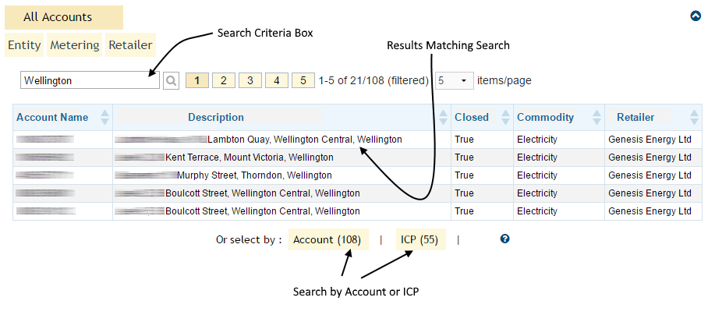Sort by Retailer column arrows

694,118
